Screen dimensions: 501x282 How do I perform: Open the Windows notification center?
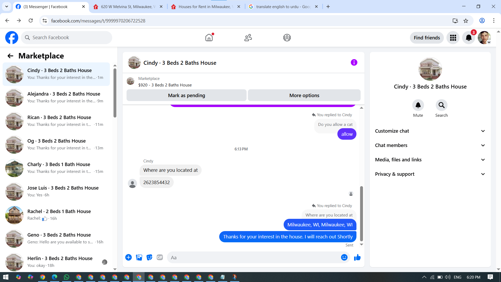pyautogui.click(x=490, y=277)
